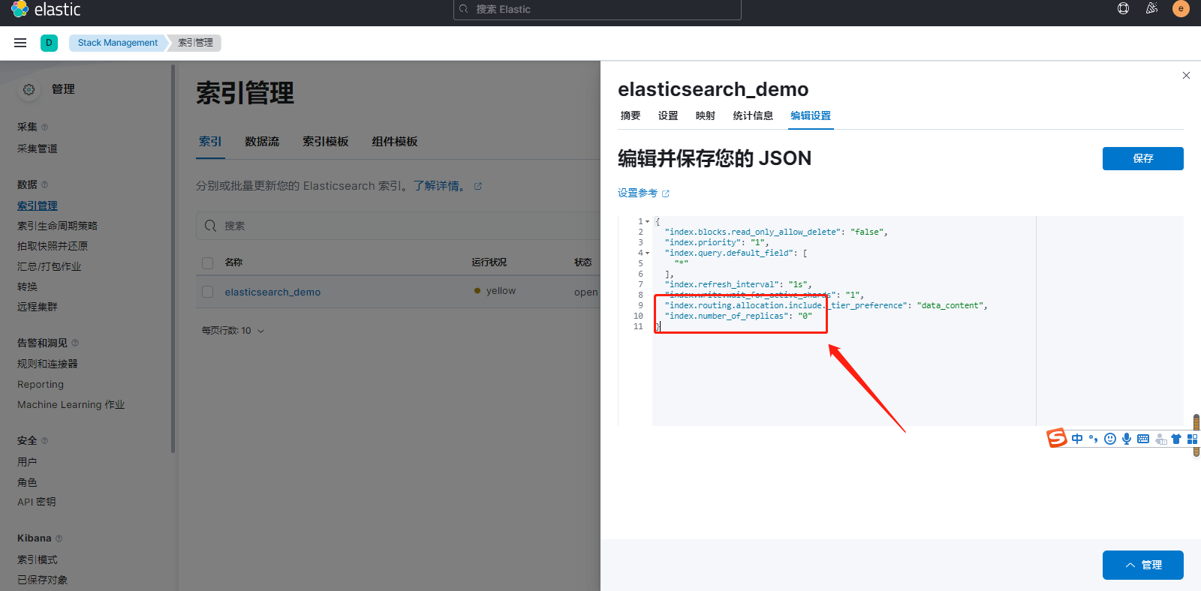Open the help lifebuoy menu
1201x591 pixels.
1123,9
